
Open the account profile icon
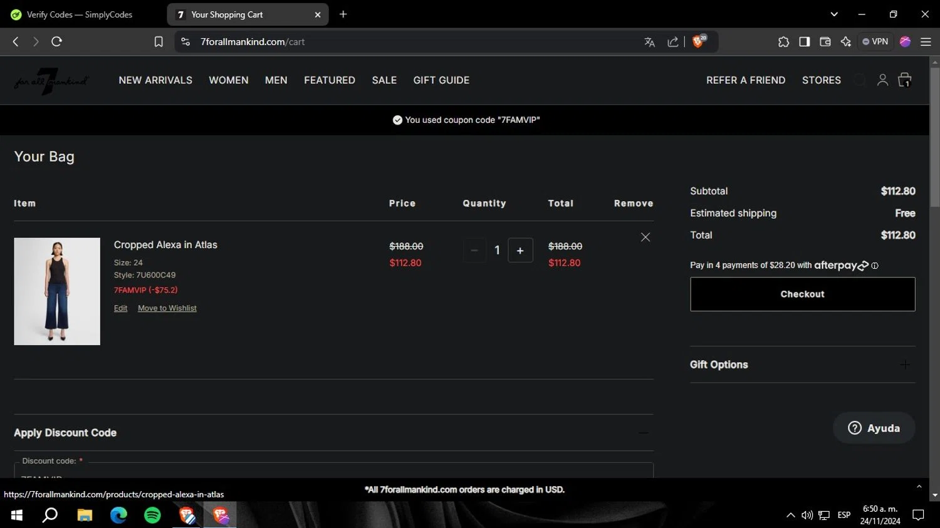(882, 80)
